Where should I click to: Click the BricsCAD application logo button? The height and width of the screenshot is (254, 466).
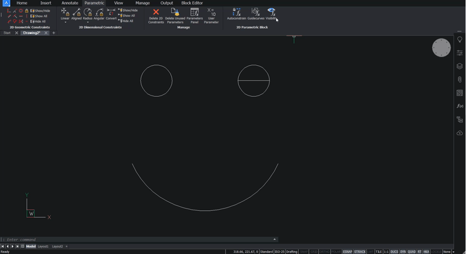point(6,3)
